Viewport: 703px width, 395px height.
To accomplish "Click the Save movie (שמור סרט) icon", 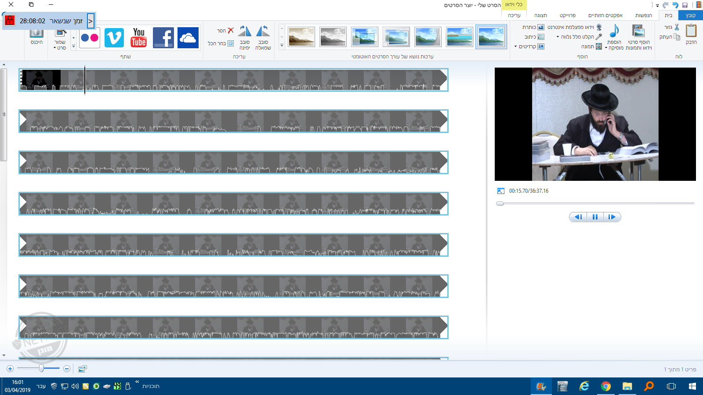I will click(61, 32).
